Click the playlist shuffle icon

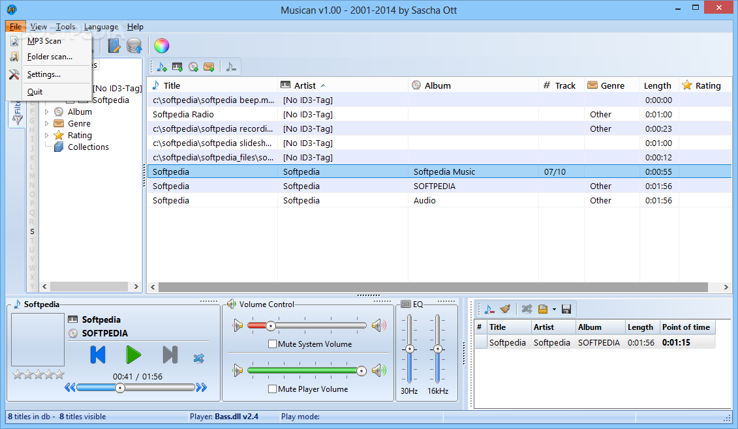527,309
